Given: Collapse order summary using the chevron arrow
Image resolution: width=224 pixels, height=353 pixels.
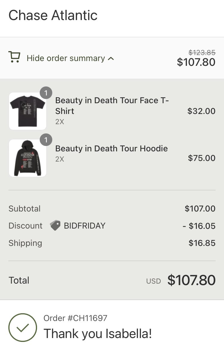Looking at the screenshot, I should (111, 59).
